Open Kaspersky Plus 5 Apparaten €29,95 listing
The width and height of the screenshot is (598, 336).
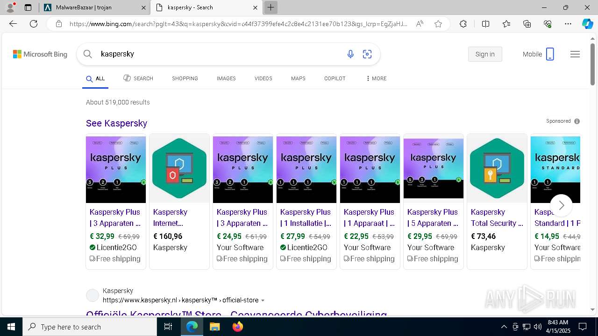433,217
